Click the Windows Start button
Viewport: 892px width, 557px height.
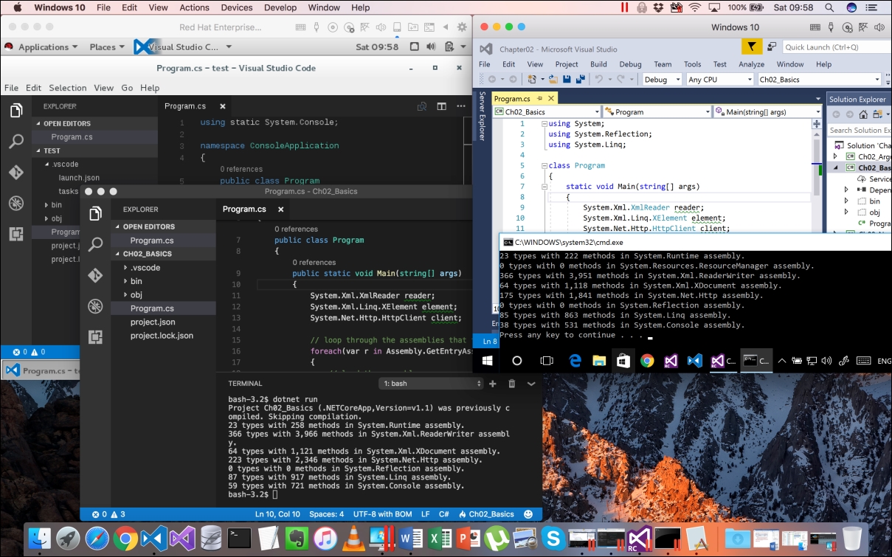(488, 361)
